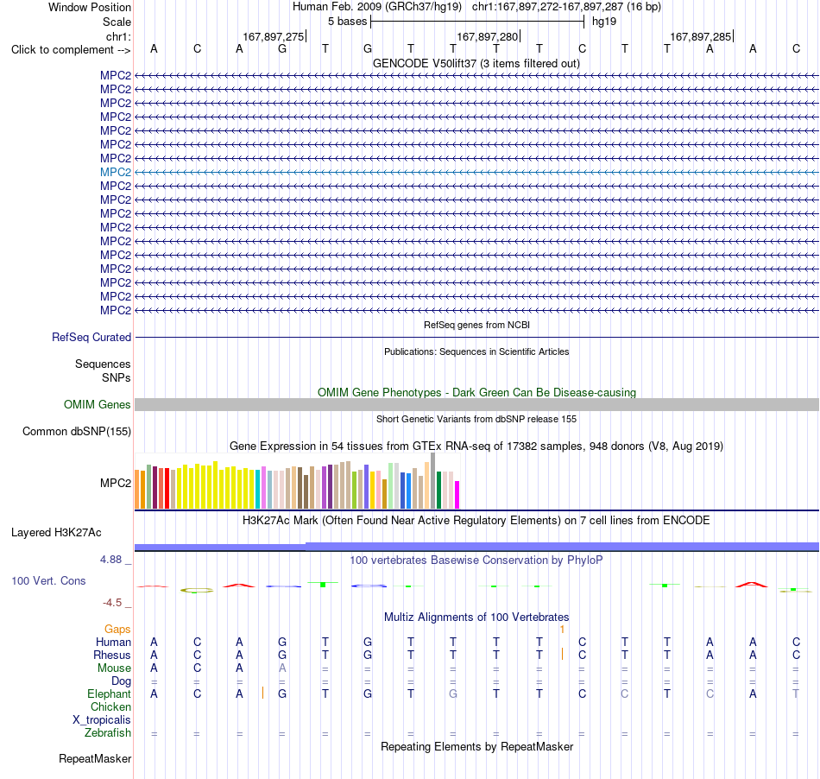The width and height of the screenshot is (820, 779).
Task: Click the Scale label in the ruler
Action: 117,22
